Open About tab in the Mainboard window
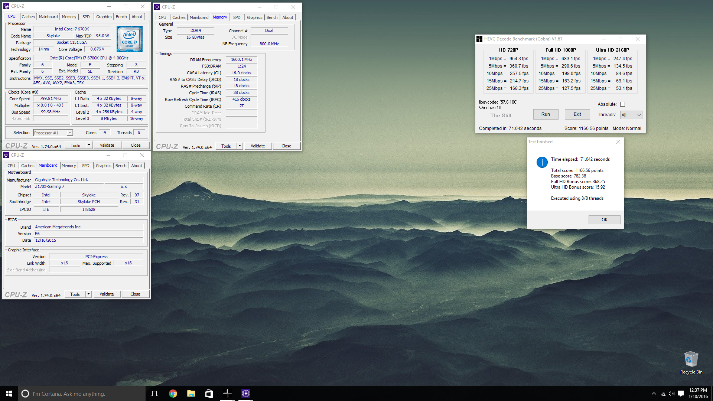Viewport: 713px width, 401px height. point(137,166)
